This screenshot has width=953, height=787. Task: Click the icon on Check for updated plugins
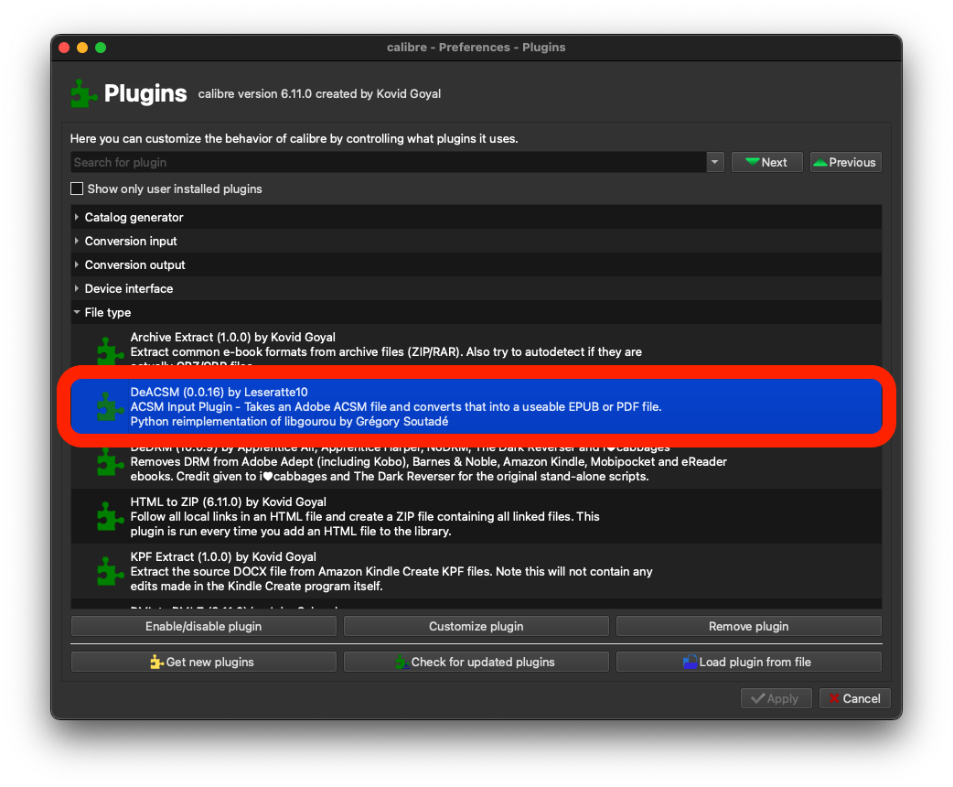[x=402, y=662]
